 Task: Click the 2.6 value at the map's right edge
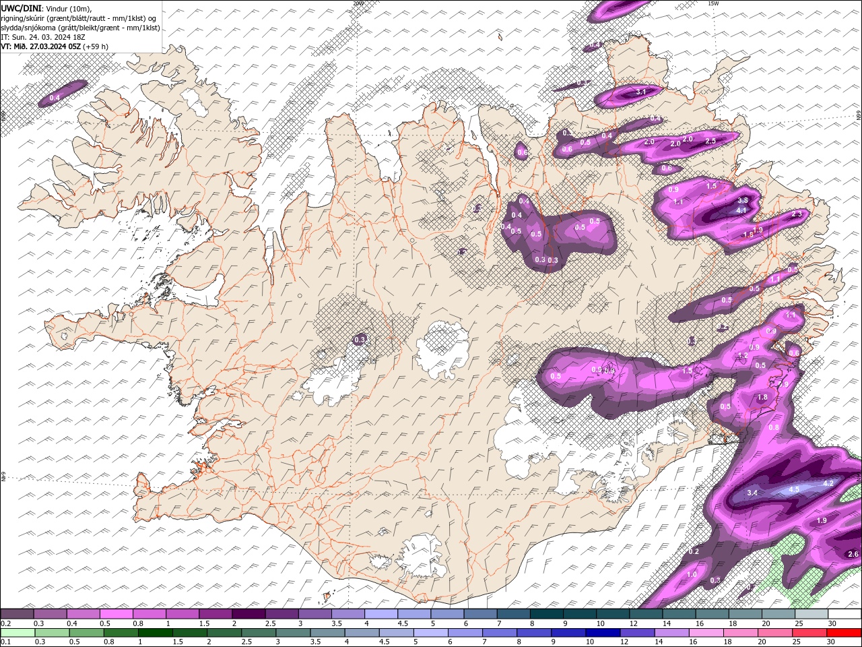(x=853, y=554)
